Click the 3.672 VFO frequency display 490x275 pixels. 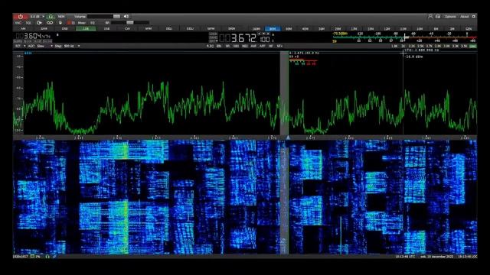(243, 39)
